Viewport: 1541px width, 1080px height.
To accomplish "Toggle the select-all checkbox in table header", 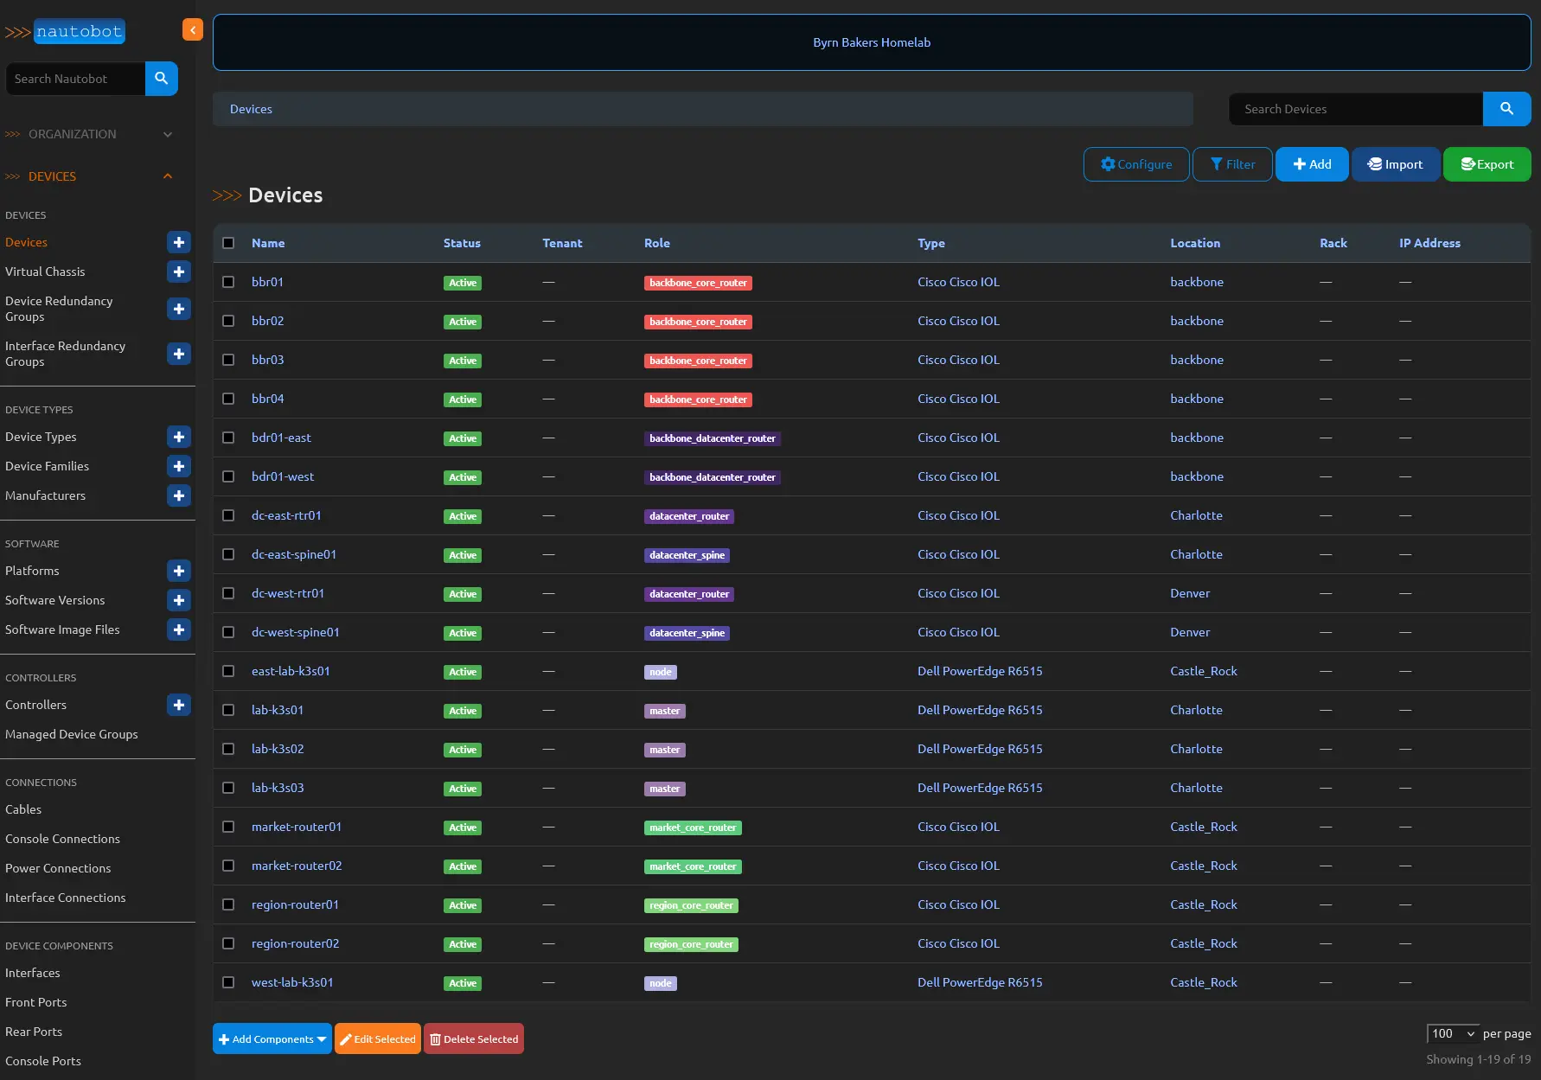I will (x=228, y=243).
